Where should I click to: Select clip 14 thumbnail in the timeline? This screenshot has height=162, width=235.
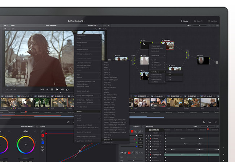(158, 102)
